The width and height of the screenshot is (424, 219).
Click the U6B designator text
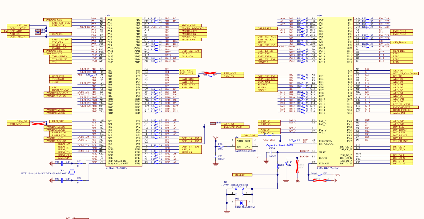point(319,16)
